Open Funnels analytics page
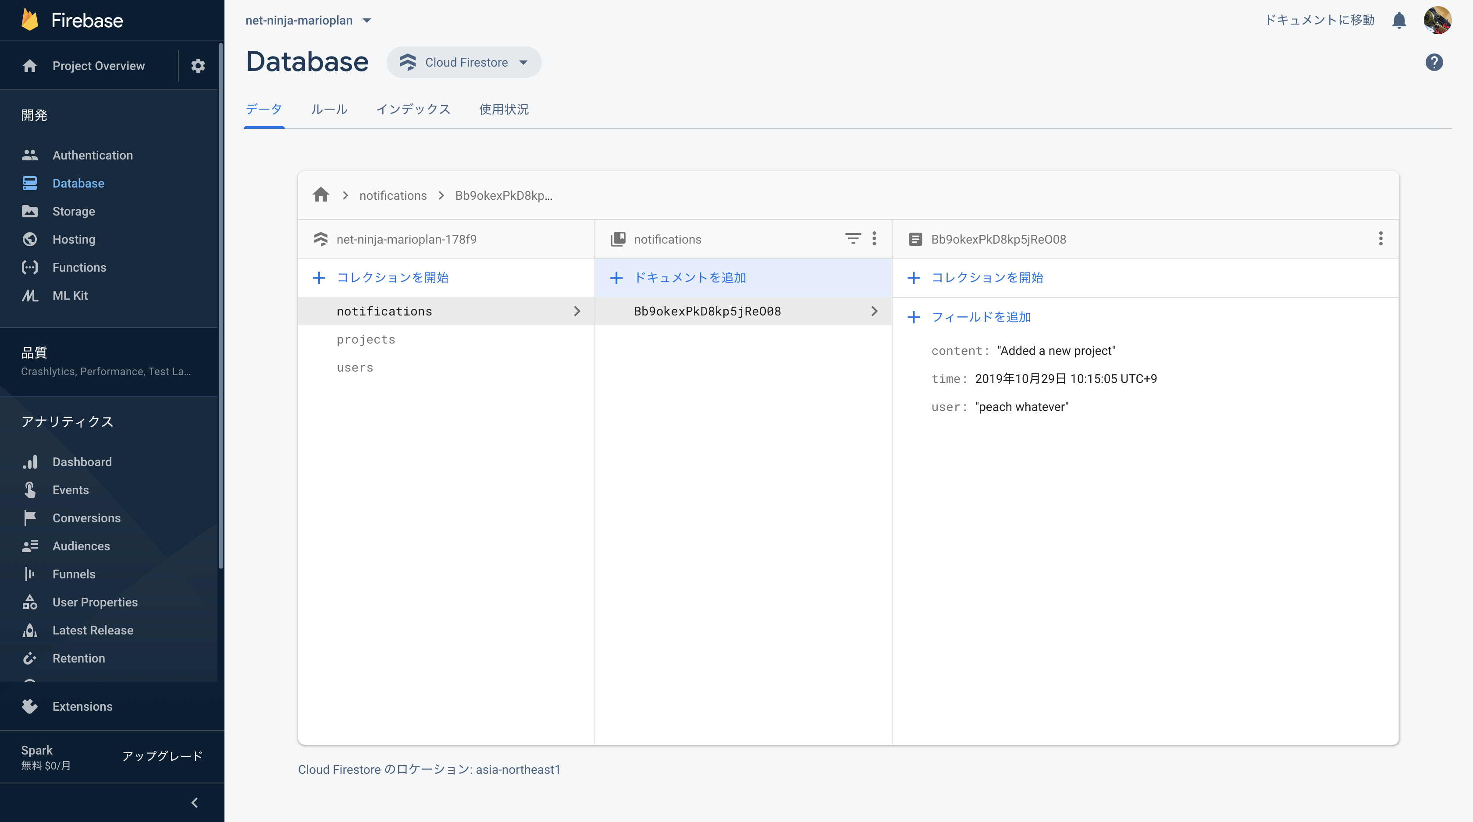The image size is (1473, 822). pos(74,574)
